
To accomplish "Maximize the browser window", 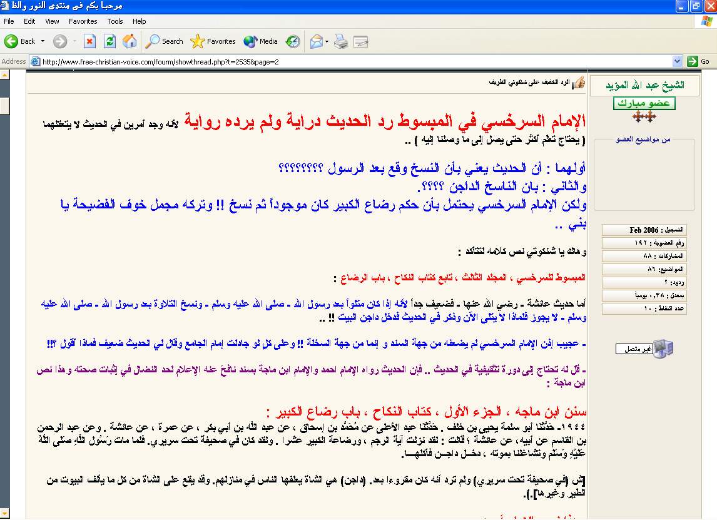I will (696, 6).
